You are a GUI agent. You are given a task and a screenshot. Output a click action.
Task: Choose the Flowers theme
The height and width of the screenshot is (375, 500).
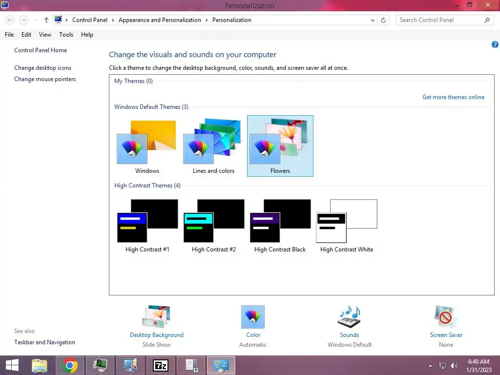[280, 146]
